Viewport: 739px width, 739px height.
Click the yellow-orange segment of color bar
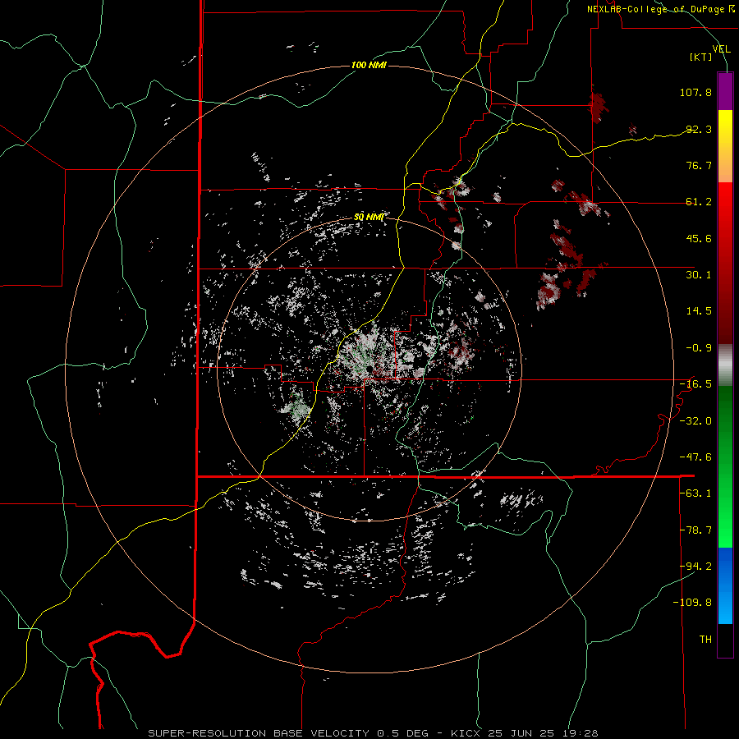(x=725, y=146)
